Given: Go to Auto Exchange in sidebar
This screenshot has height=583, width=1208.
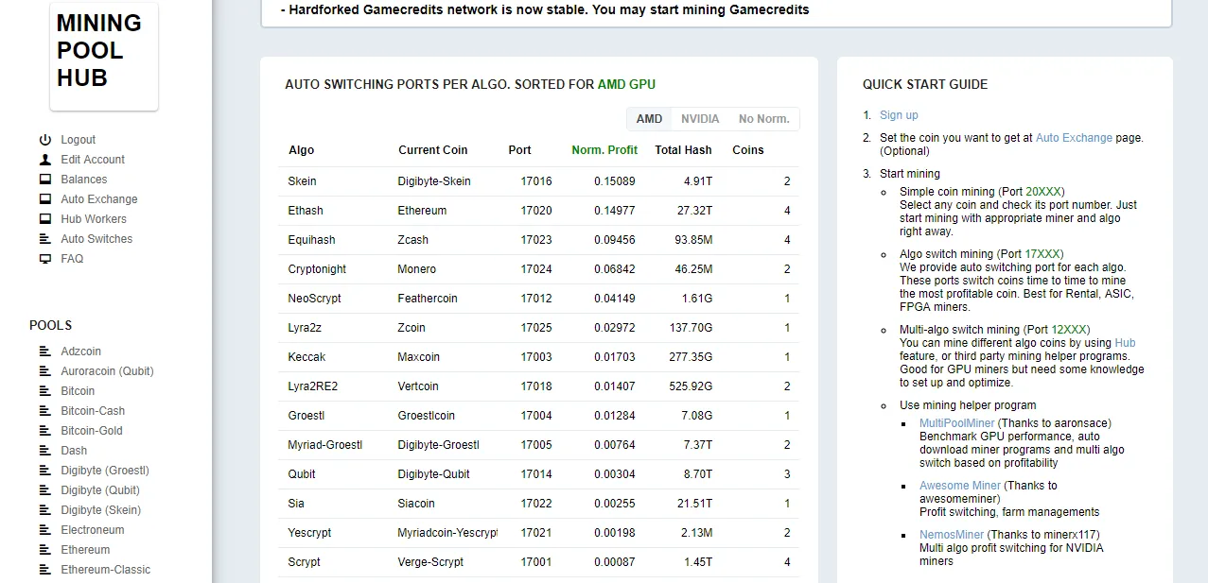Looking at the screenshot, I should click(99, 199).
